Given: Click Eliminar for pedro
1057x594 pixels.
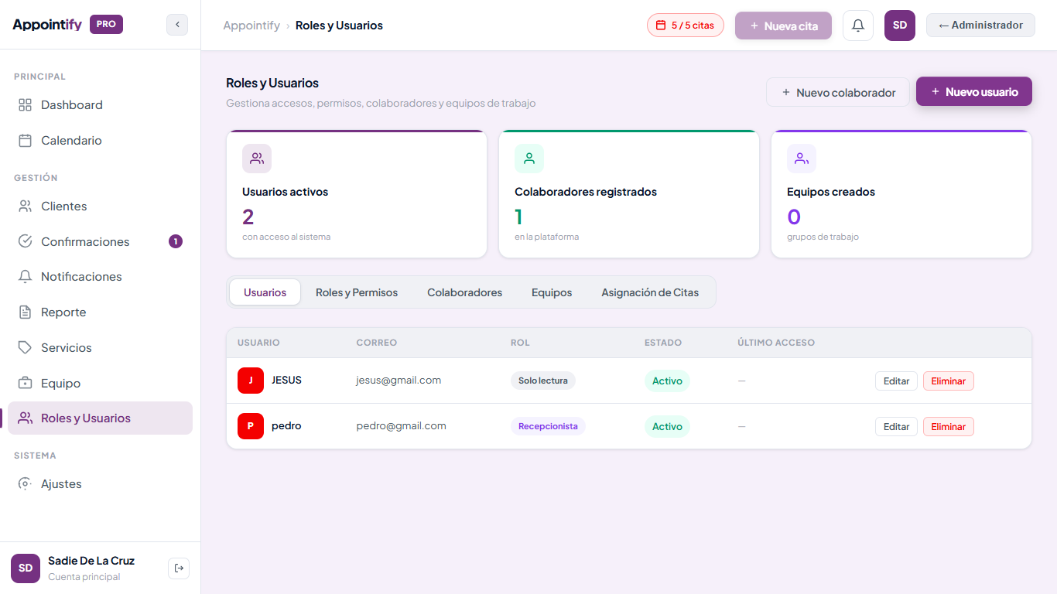Looking at the screenshot, I should [x=949, y=426].
